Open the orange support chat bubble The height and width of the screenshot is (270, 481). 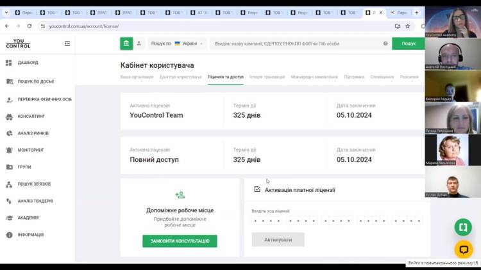[x=463, y=249]
